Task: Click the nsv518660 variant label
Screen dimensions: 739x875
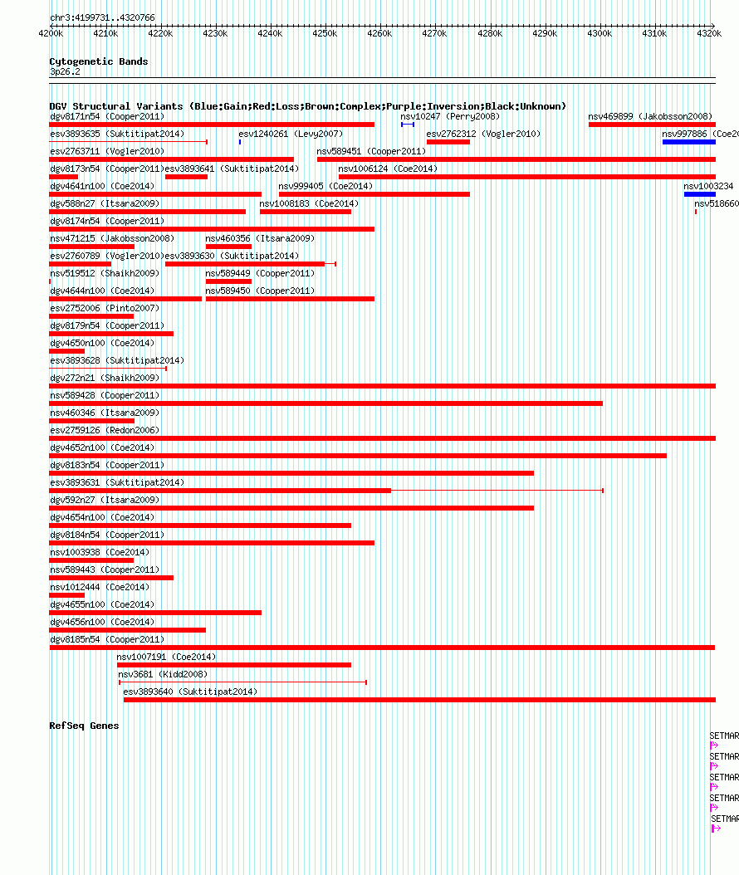Action: [717, 203]
